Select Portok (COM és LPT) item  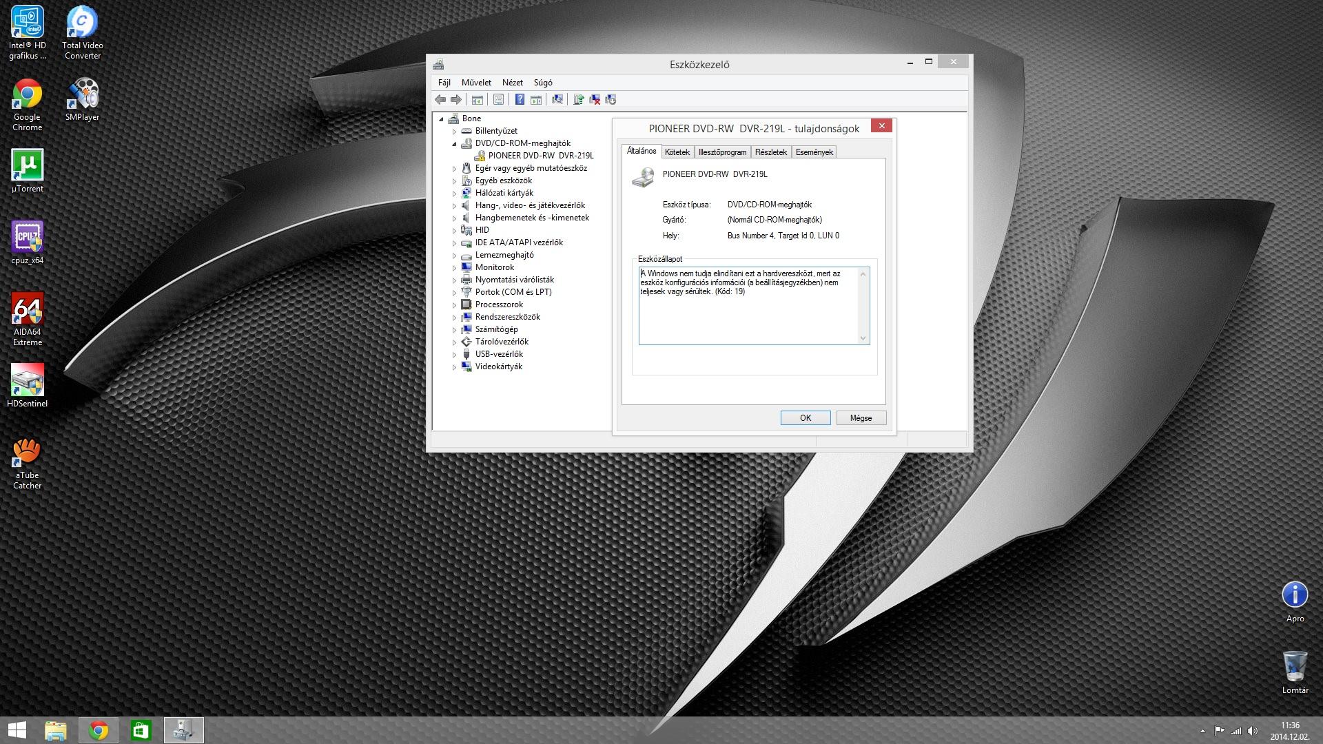513,292
